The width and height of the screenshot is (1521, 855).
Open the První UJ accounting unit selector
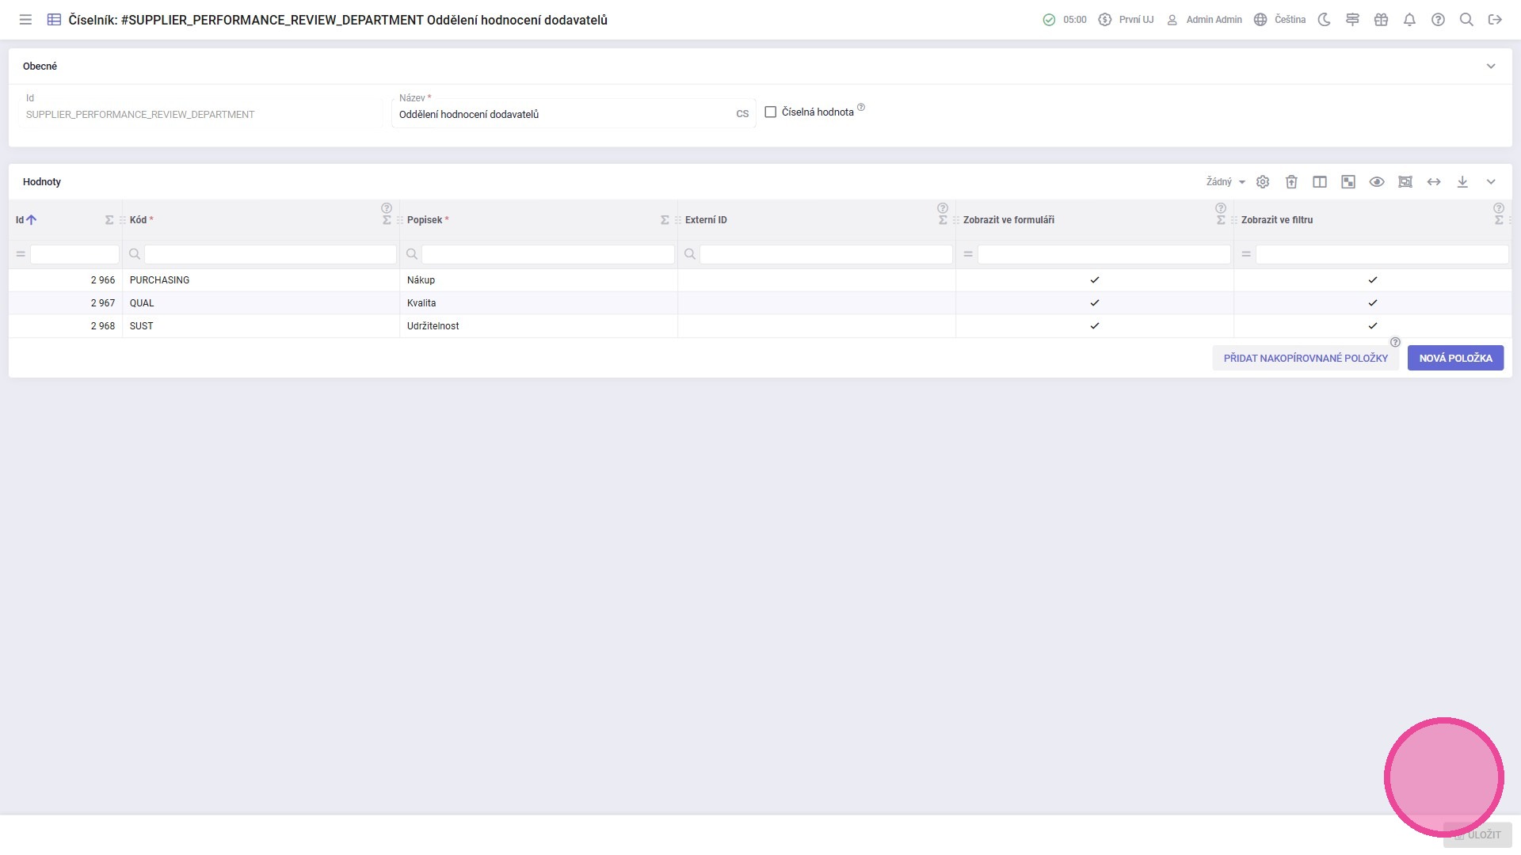pos(1126,20)
